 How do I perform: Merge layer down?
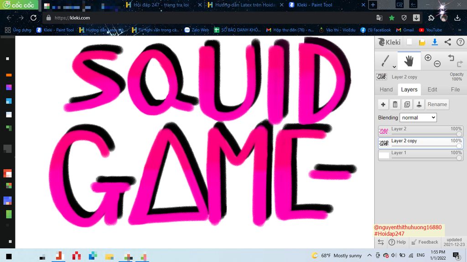[419, 104]
